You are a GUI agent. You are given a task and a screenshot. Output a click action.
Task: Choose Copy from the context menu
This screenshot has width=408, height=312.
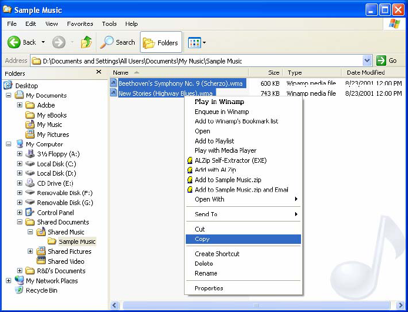click(x=202, y=239)
